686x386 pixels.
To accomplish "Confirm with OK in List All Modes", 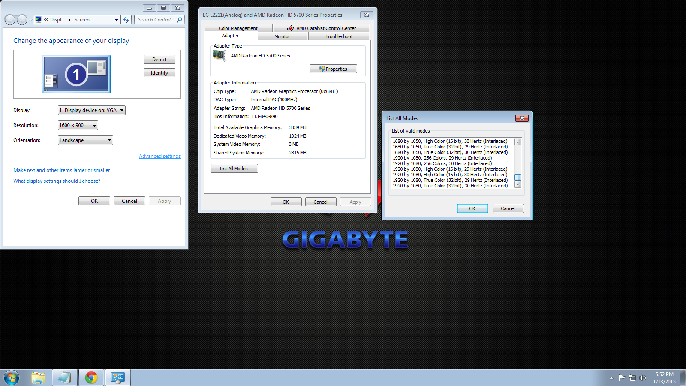I will coord(472,208).
